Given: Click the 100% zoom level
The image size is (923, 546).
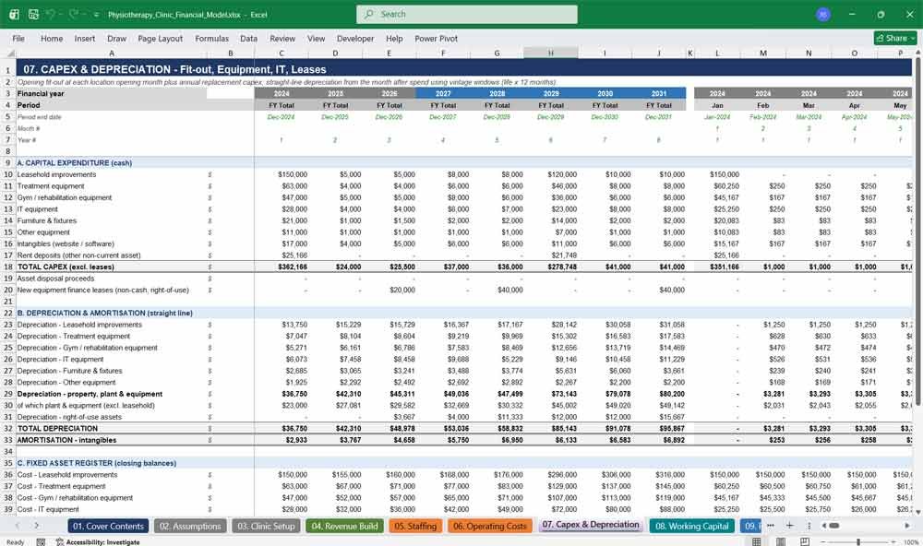Looking at the screenshot, I should tap(911, 542).
